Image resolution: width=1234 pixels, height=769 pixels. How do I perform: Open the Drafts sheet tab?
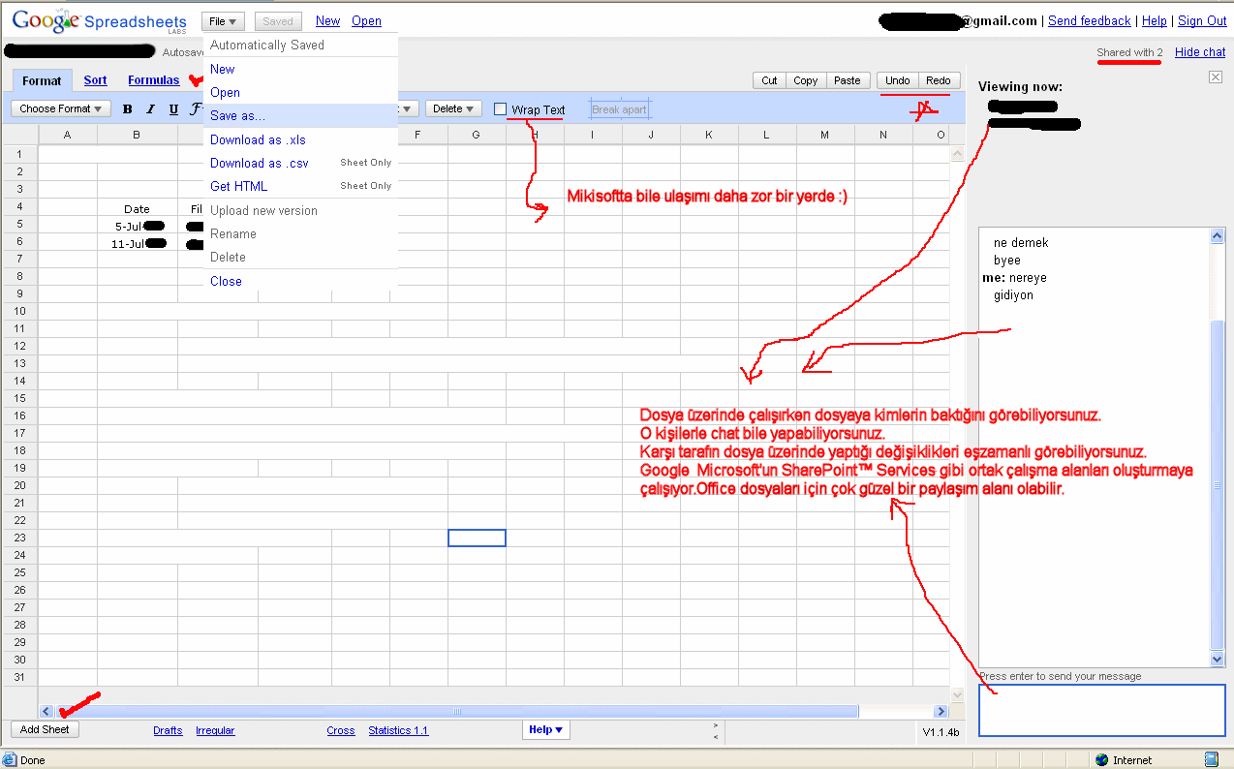pyautogui.click(x=168, y=731)
